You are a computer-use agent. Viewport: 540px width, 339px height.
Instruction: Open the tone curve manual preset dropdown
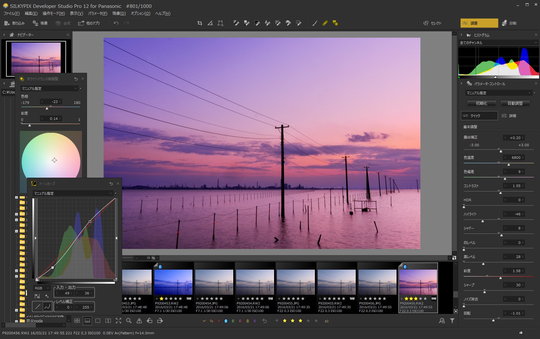click(73, 193)
